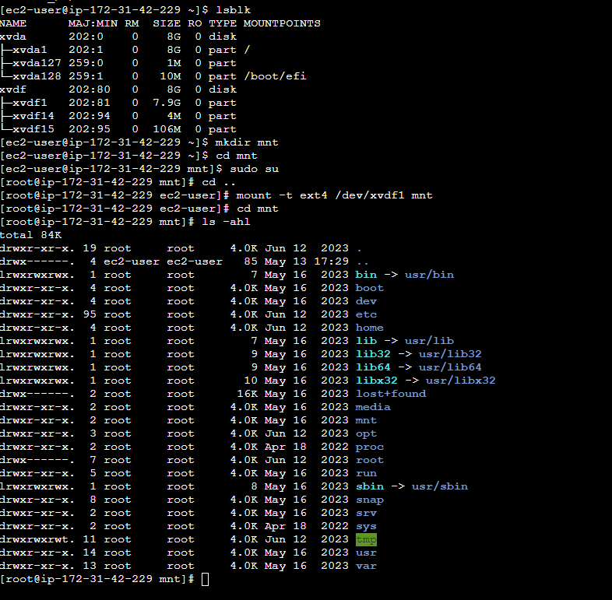The height and width of the screenshot is (600, 612).
Task: Click the 16K size of lost+found
Action: tap(247, 394)
